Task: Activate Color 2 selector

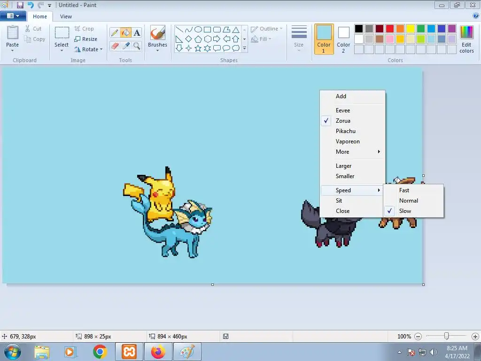Action: [343, 39]
